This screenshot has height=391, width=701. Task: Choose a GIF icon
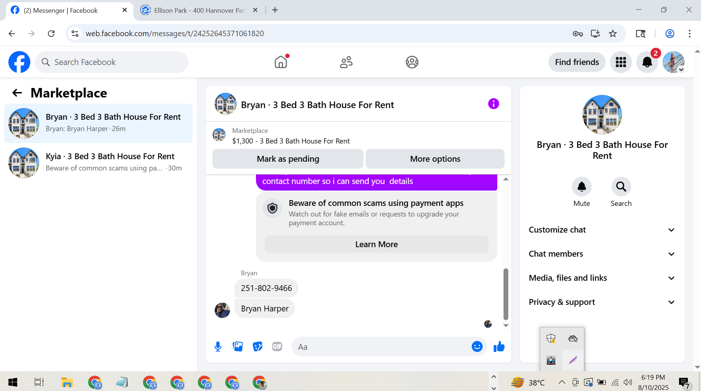pyautogui.click(x=277, y=346)
